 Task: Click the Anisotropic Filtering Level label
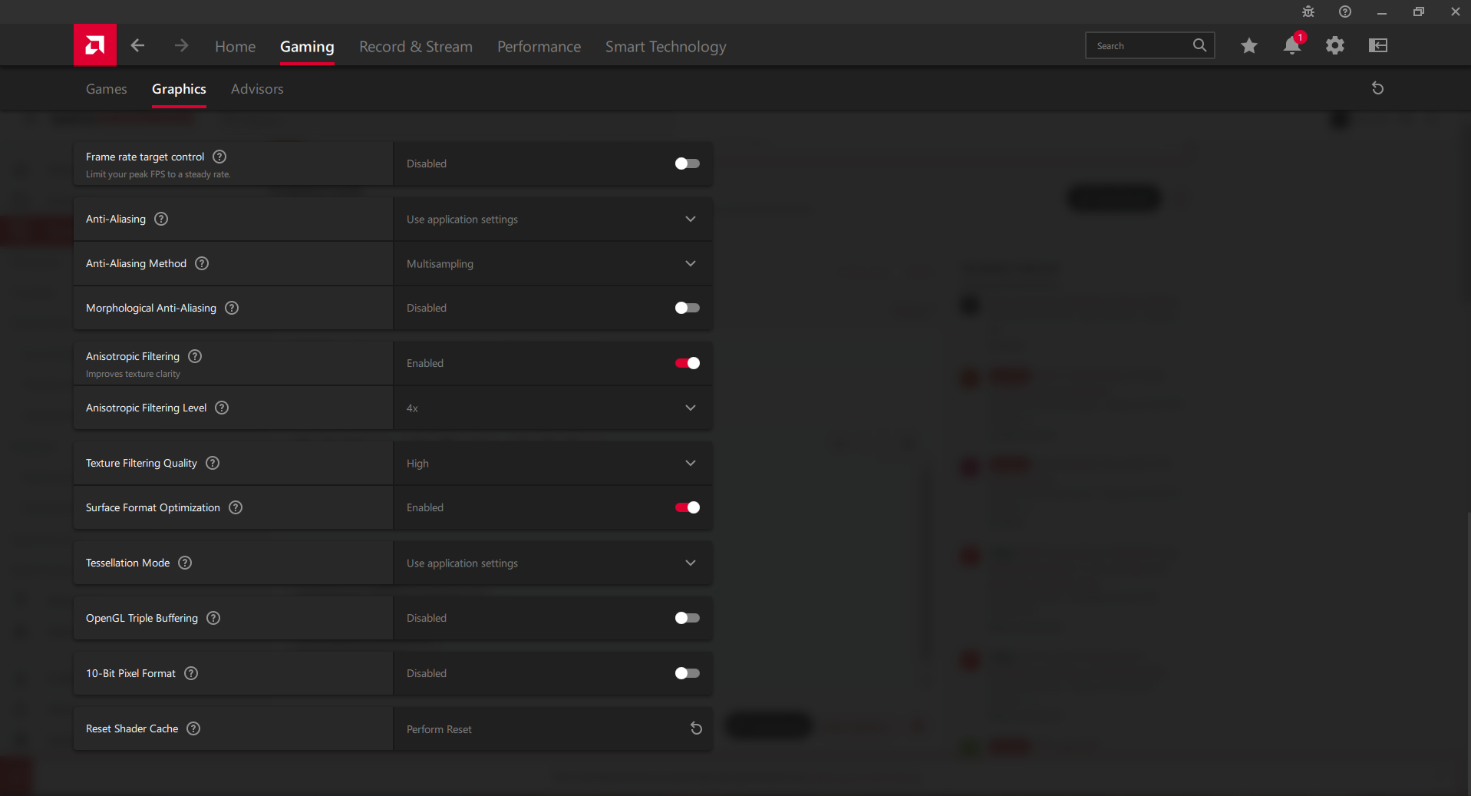pos(147,408)
